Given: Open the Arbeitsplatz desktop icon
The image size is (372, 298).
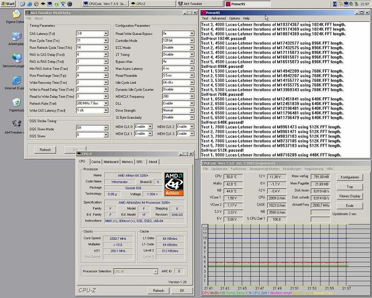Looking at the screenshot, I should click(x=16, y=36).
